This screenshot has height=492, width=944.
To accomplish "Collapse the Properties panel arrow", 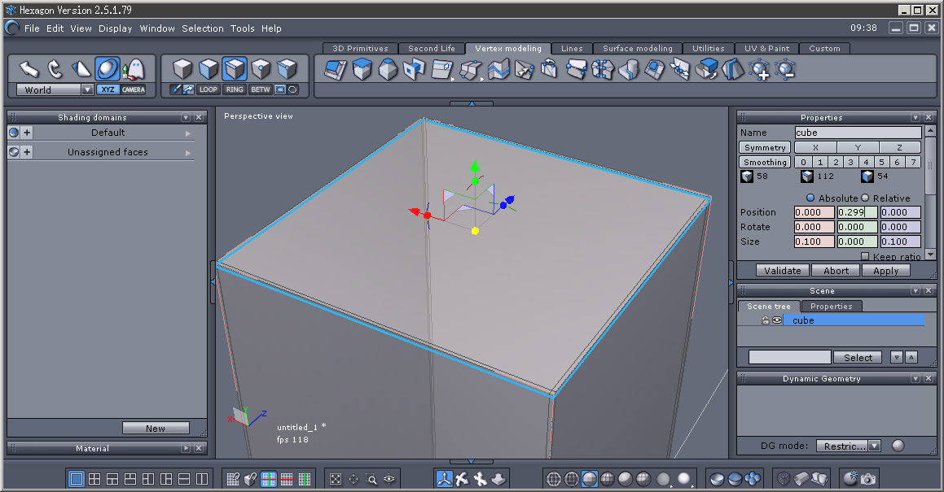I will point(915,117).
